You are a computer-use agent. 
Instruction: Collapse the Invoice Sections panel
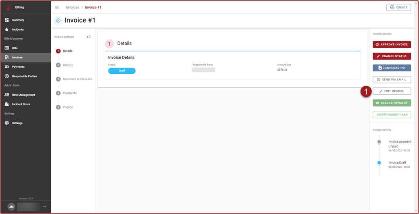[89, 37]
